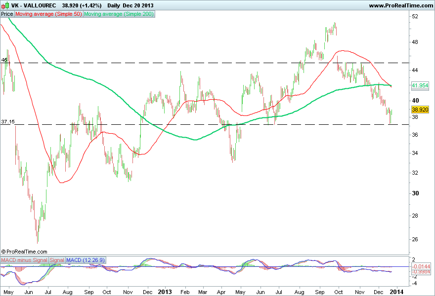This screenshot has width=435, height=296.
Task: Click the MACD minus Signal label
Action: 24,260
